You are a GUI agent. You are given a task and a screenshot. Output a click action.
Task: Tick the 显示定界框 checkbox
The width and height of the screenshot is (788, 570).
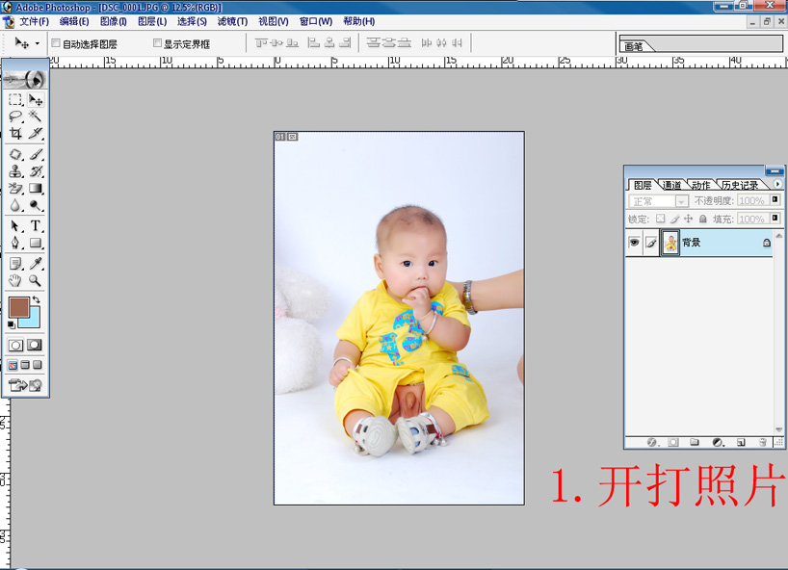158,43
